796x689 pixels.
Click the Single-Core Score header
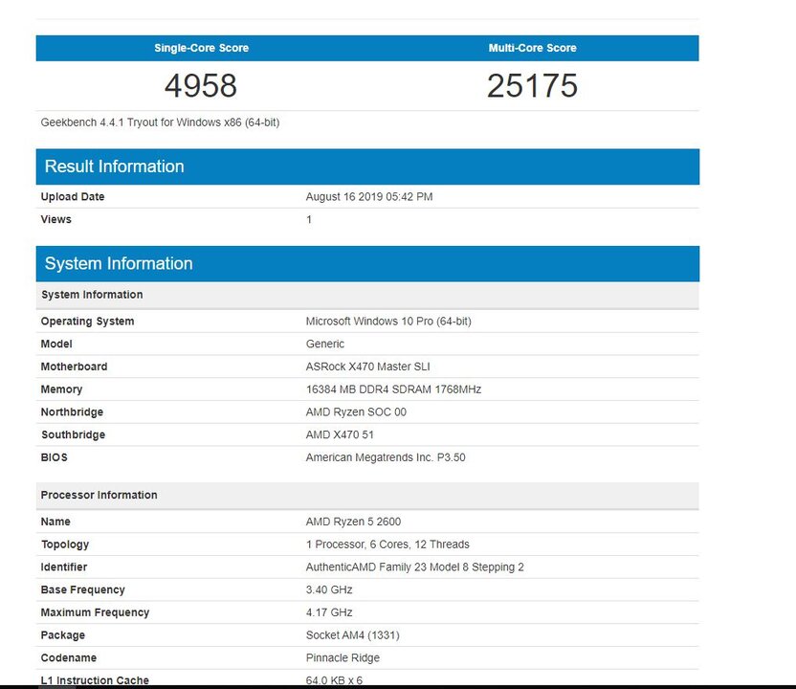[202, 48]
